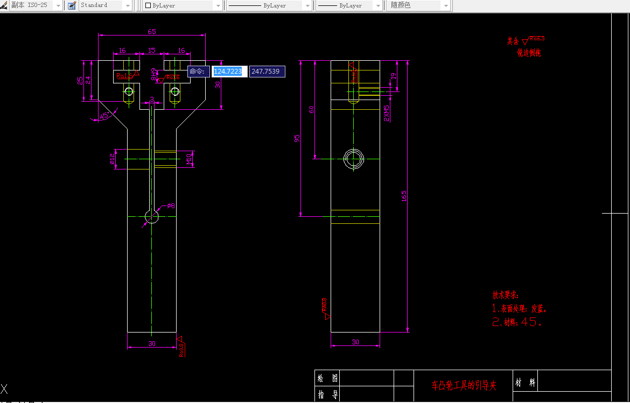Select the 45° angle dimension
This screenshot has width=630, height=403.
pos(104,116)
